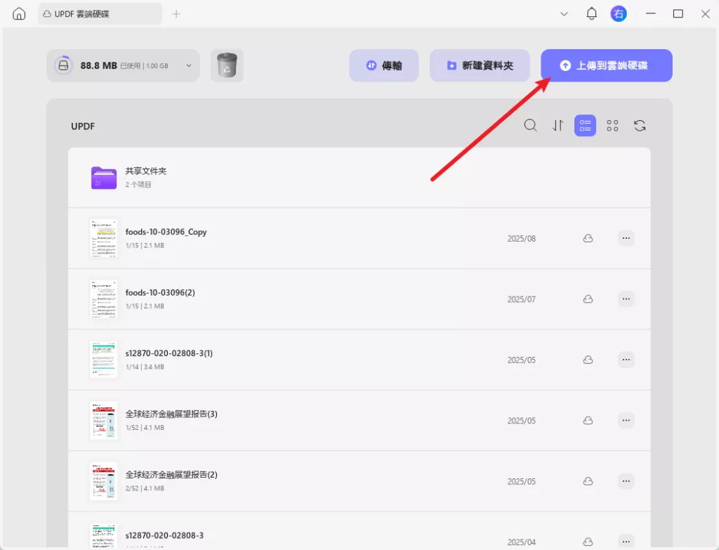Click cloud icon for foods-10-03096_Copy
This screenshot has height=550, width=719.
588,238
